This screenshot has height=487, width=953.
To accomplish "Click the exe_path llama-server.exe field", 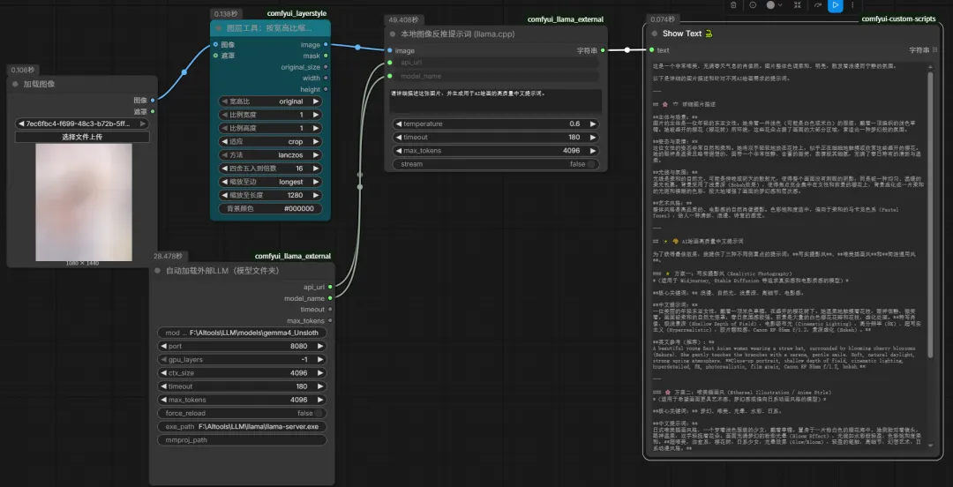I will (x=242, y=427).
